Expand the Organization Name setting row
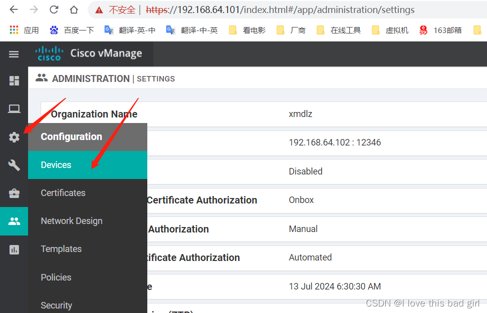The width and height of the screenshot is (487, 313). tap(264, 114)
